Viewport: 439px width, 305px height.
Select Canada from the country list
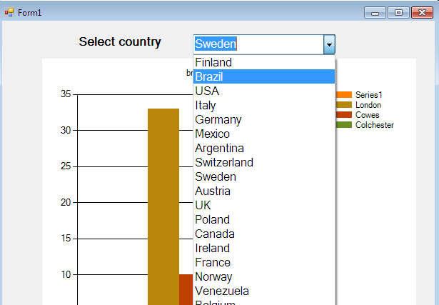tap(215, 234)
